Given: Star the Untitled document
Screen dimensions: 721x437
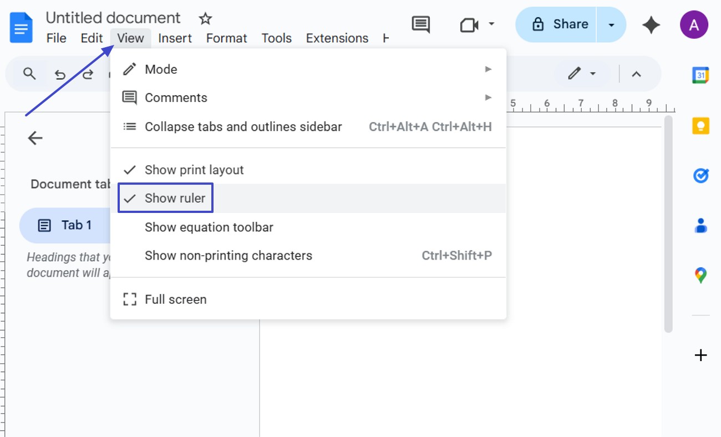Looking at the screenshot, I should pos(205,18).
